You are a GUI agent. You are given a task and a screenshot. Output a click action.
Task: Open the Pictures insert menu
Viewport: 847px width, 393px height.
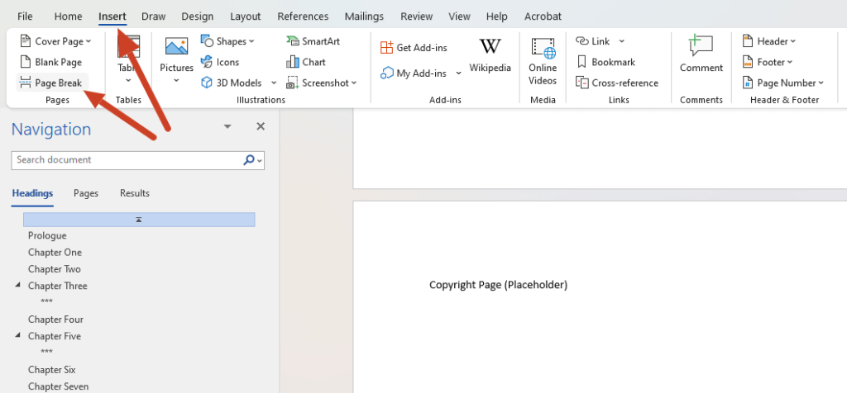[176, 61]
